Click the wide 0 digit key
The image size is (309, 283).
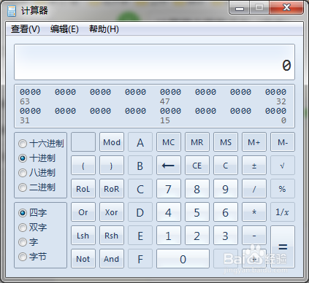(183, 259)
